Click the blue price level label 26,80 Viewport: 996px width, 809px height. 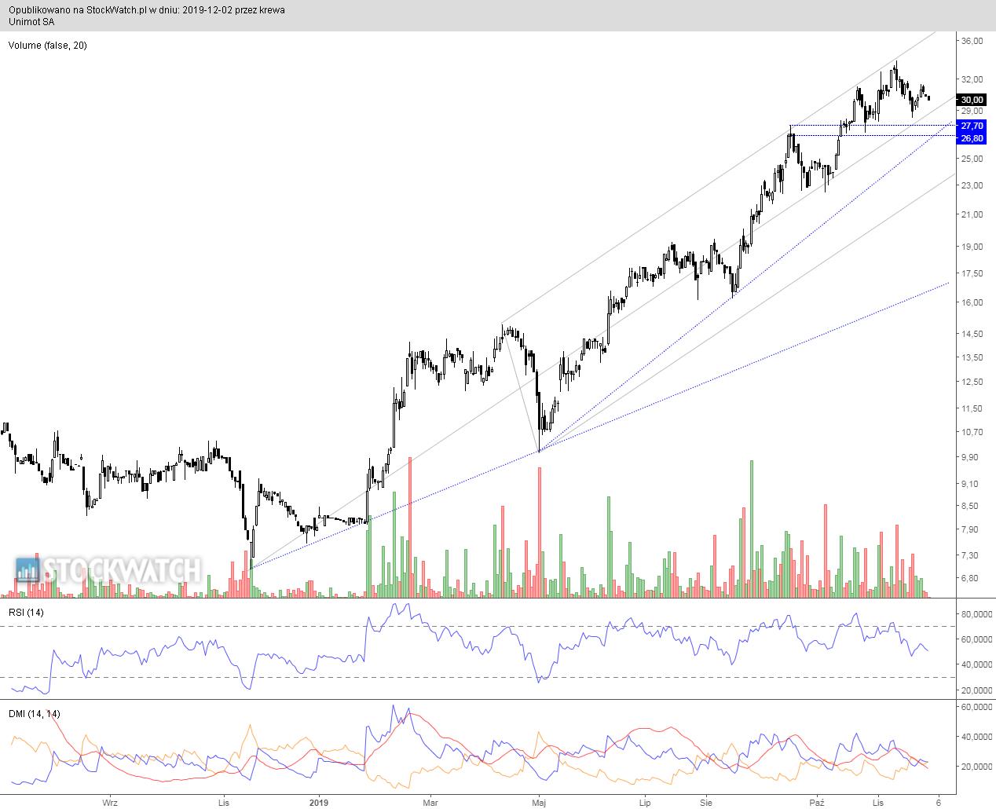[x=972, y=138]
